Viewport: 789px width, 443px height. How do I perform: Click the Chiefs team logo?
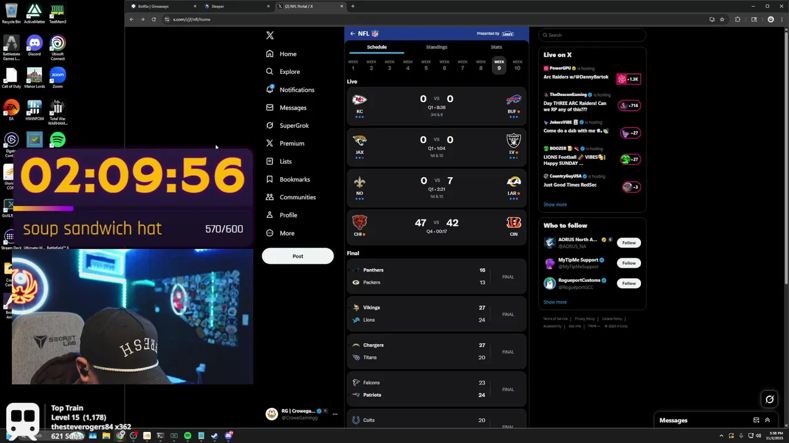point(359,99)
